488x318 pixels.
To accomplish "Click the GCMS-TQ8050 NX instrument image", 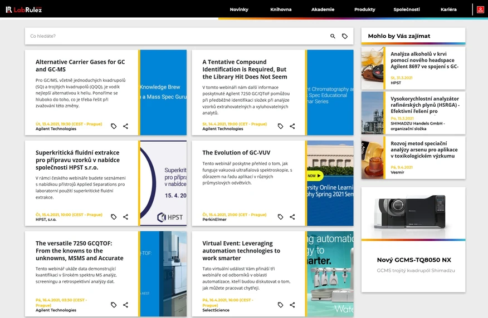I will pyautogui.click(x=413, y=212).
